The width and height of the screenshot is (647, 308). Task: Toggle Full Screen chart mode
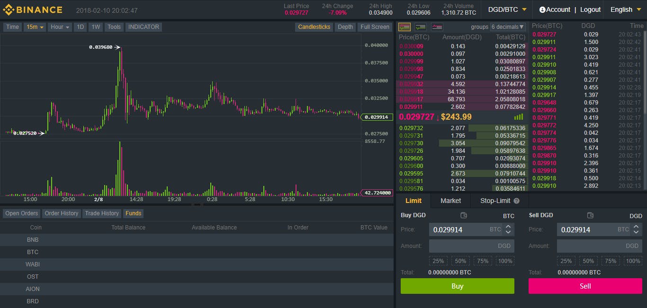point(375,27)
